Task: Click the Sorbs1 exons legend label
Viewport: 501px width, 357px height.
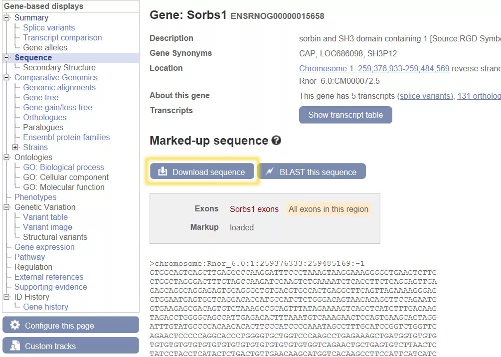Action: [x=254, y=209]
